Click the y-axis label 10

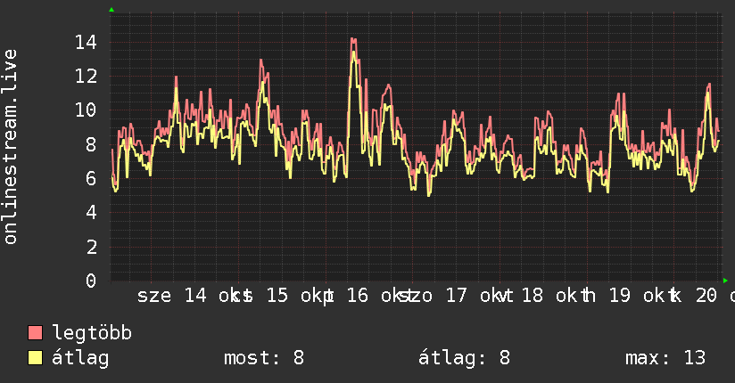pyautogui.click(x=86, y=110)
